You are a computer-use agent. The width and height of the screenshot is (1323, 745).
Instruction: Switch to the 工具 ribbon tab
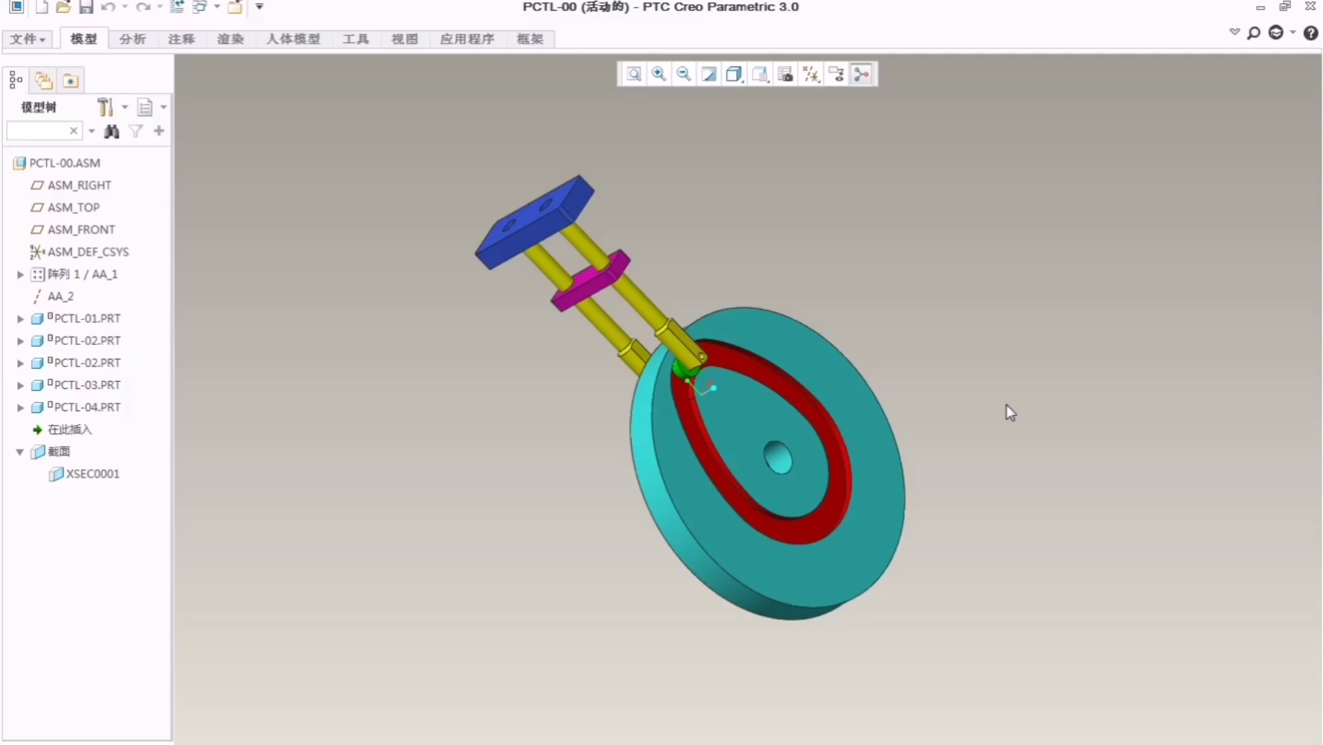(356, 39)
